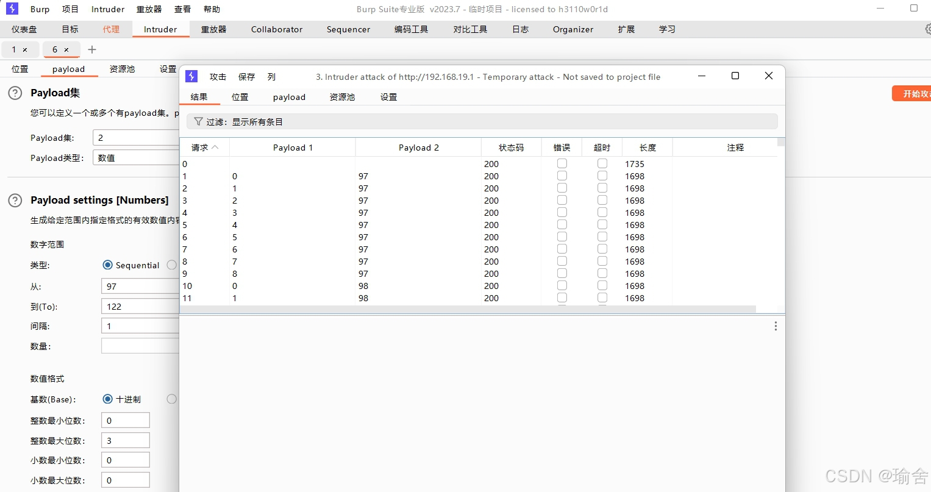Sort results by 状态码 column
This screenshot has height=492, width=931.
pos(511,148)
